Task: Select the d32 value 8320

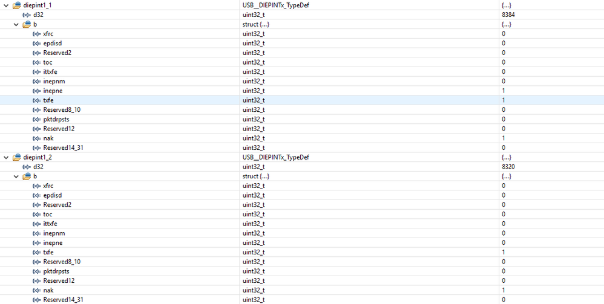Action: click(x=509, y=167)
